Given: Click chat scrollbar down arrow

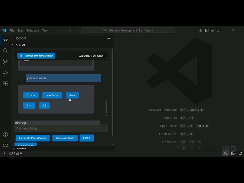Looking at the screenshot, I should coord(106,116).
